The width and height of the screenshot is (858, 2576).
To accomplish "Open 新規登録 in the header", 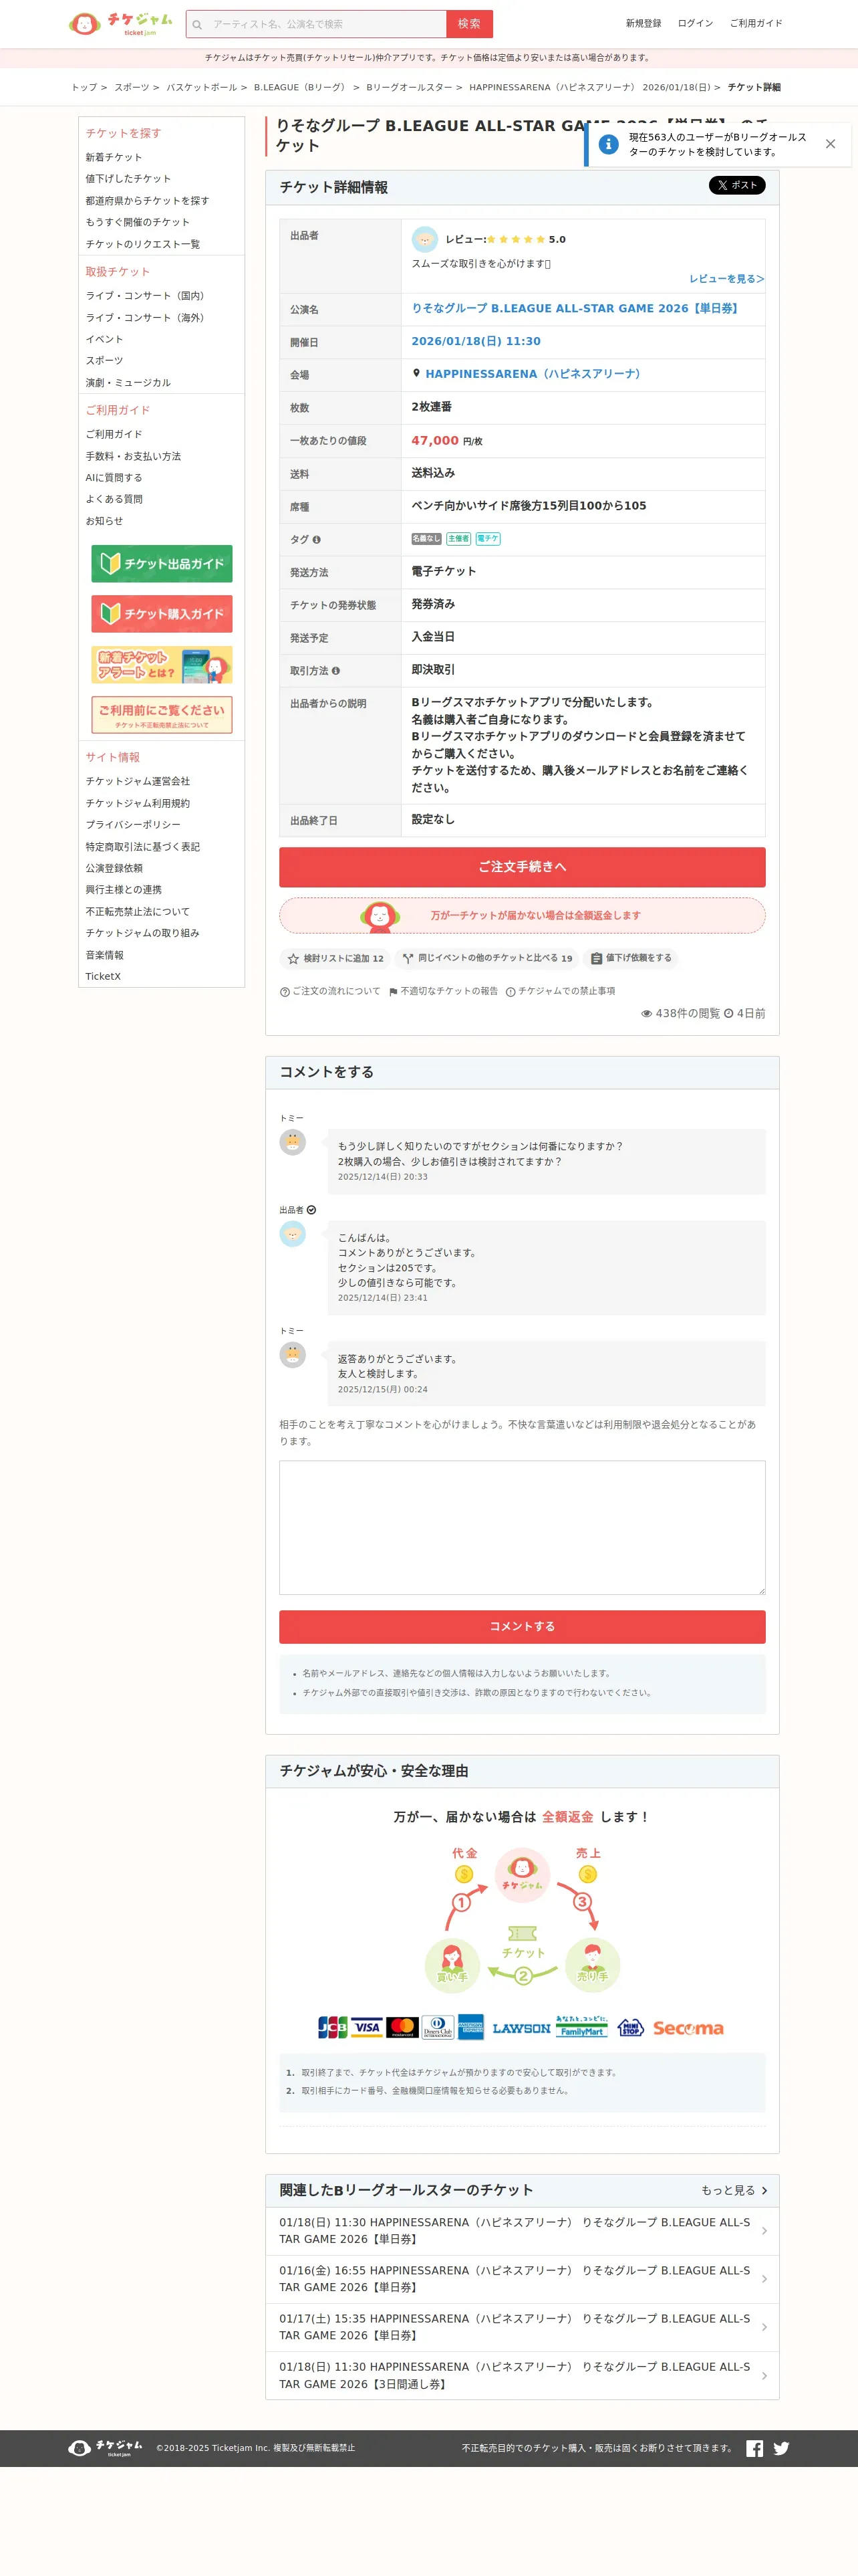I will [643, 23].
